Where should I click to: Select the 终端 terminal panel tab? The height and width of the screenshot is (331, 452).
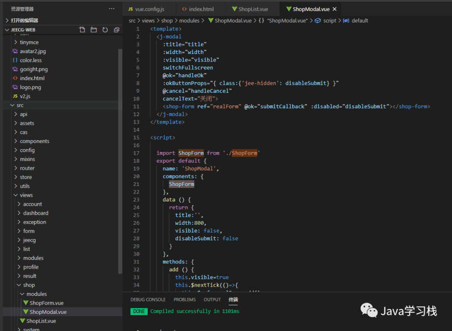point(233,300)
